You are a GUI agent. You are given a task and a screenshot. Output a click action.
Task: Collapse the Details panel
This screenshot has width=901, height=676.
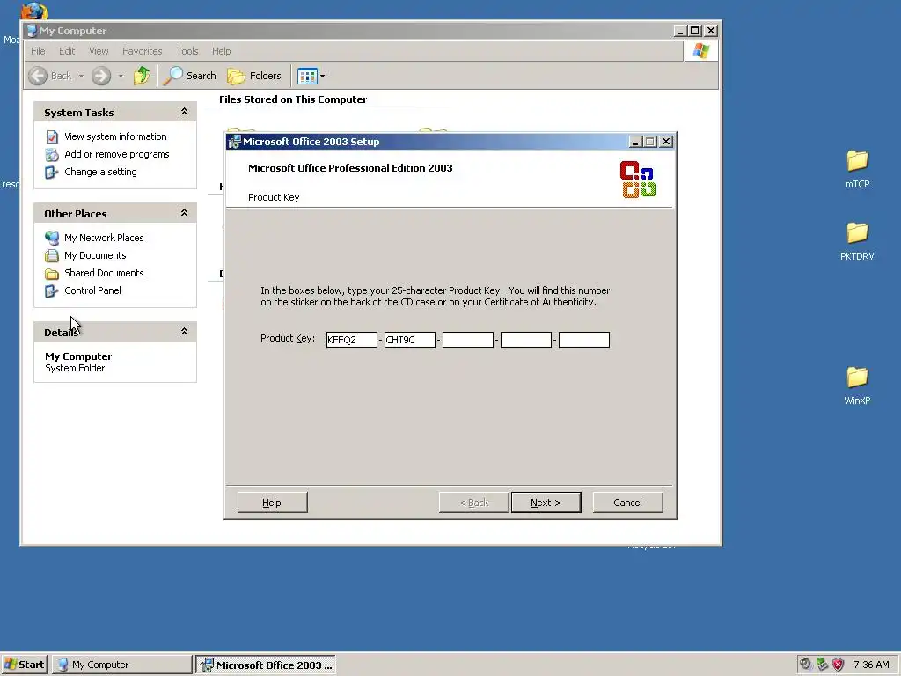click(x=185, y=332)
